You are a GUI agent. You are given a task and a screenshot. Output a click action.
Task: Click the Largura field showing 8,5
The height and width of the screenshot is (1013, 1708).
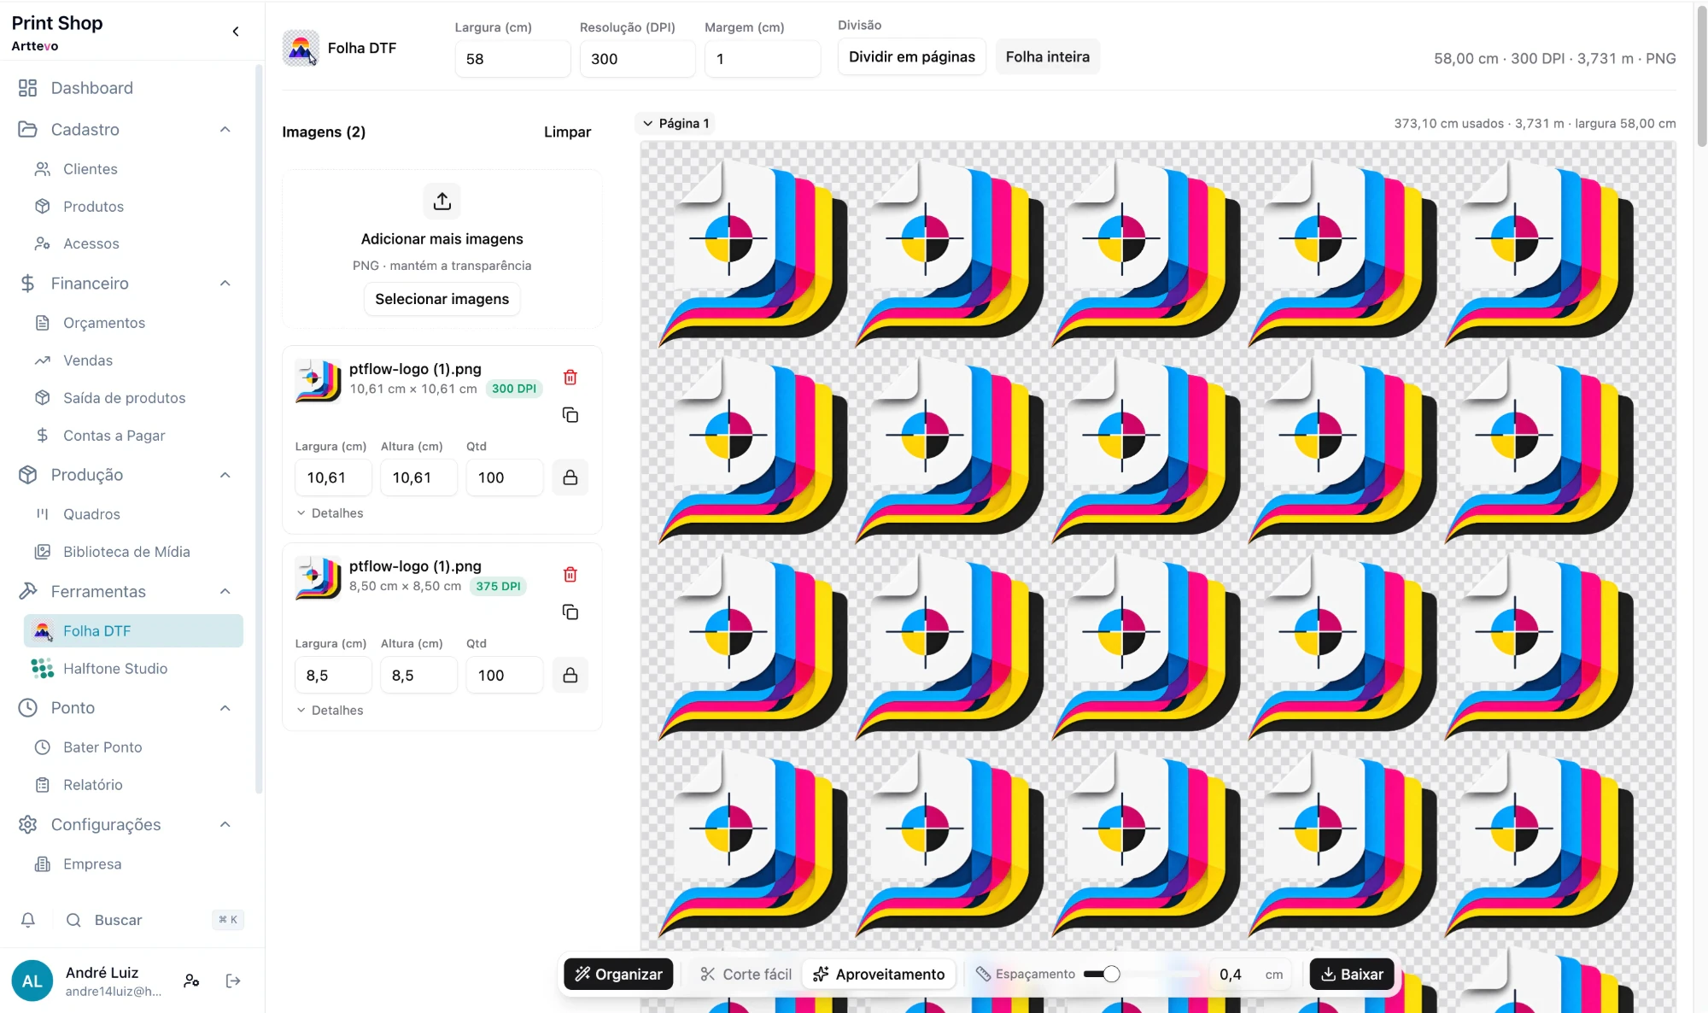(333, 675)
